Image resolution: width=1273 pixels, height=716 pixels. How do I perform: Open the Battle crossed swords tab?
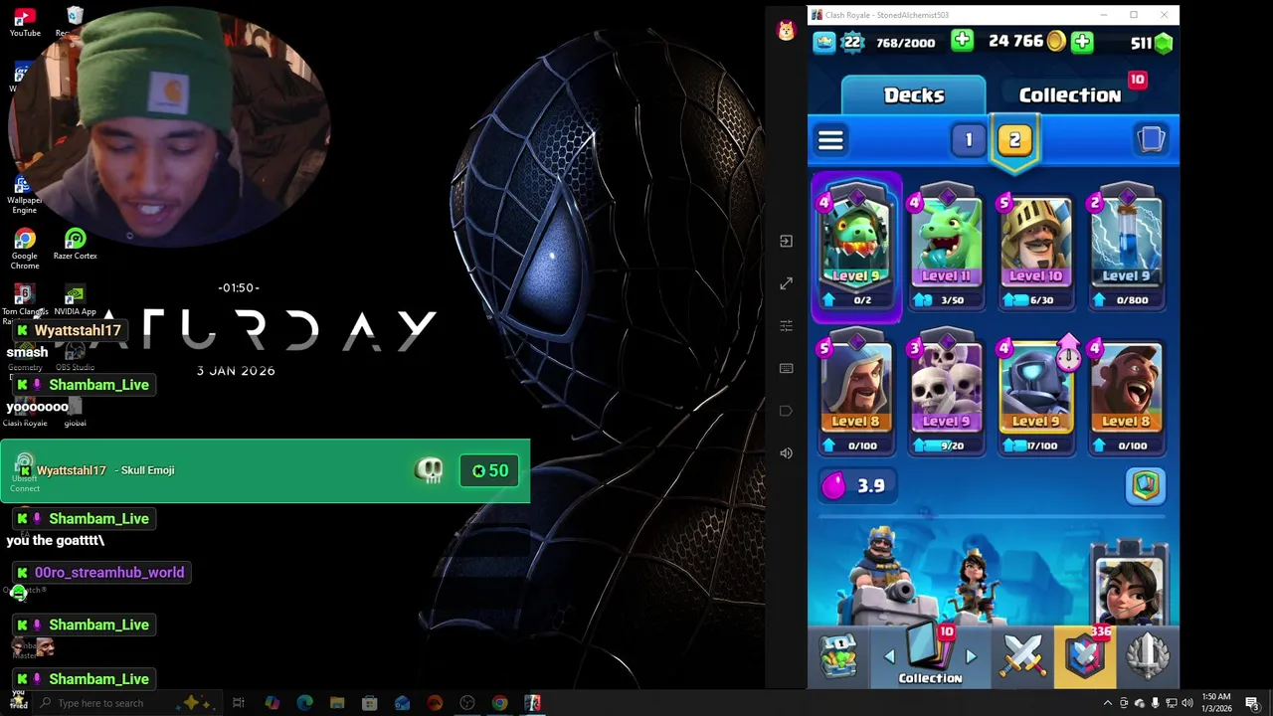tap(1022, 656)
